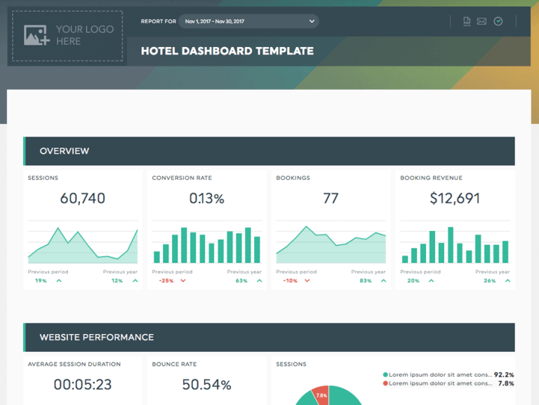The image size is (539, 405).
Task: Click the email envelope icon
Action: tap(481, 22)
